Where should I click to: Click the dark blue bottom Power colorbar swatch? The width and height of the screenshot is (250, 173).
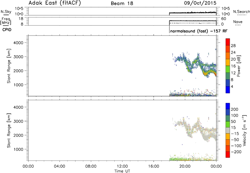coord(228,90)
